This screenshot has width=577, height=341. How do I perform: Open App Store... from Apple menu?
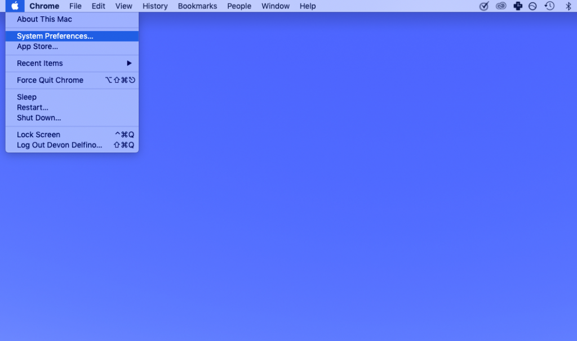72,46
